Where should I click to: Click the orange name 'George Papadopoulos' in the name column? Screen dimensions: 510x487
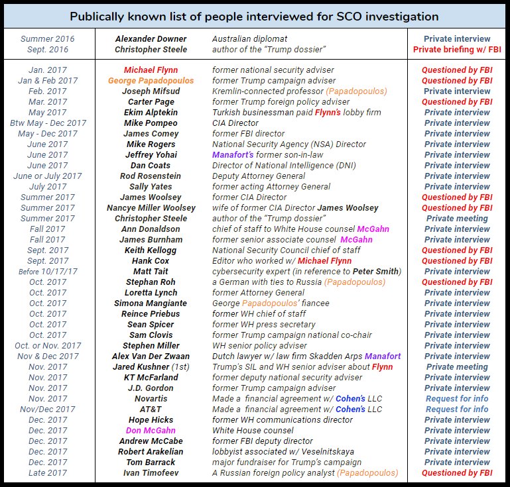pos(151,81)
